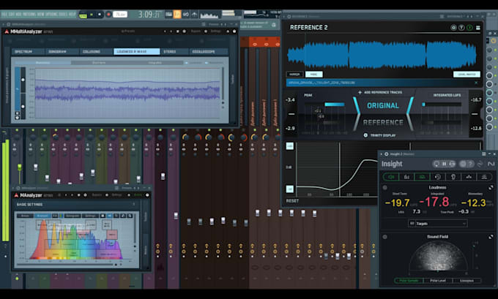Click the FL Studio stop button
This screenshot has width=498, height=299.
pyautogui.click(x=100, y=15)
